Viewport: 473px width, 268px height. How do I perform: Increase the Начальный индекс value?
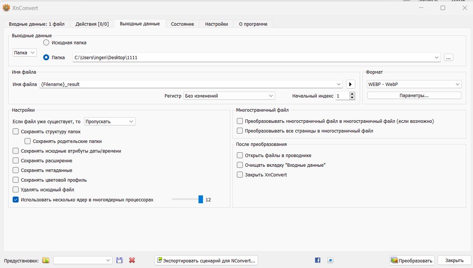click(352, 93)
